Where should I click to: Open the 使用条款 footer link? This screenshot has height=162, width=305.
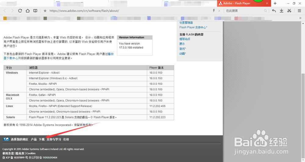8,153
